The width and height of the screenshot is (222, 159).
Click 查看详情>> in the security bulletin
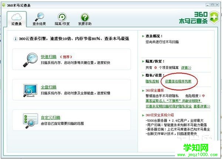[202, 106]
